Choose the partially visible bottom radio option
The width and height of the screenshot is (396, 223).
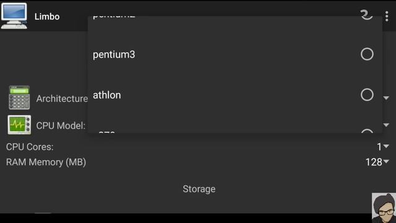click(x=367, y=131)
